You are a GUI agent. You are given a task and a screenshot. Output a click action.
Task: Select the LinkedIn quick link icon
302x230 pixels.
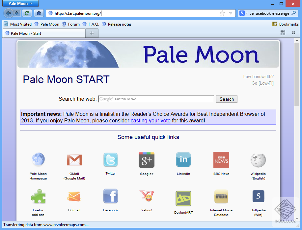coord(183,160)
